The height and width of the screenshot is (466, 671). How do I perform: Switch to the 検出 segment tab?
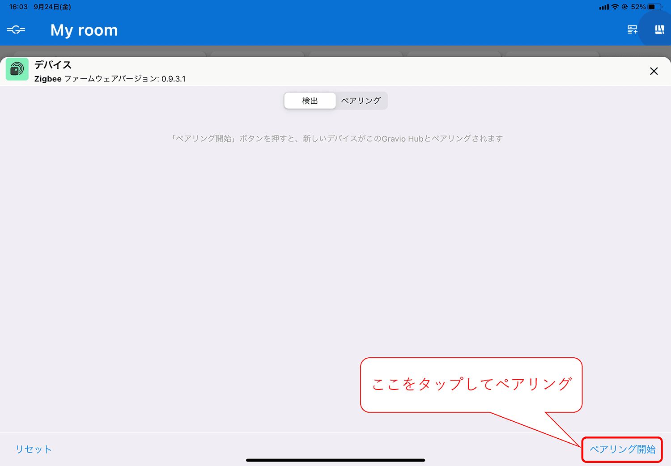pos(310,101)
